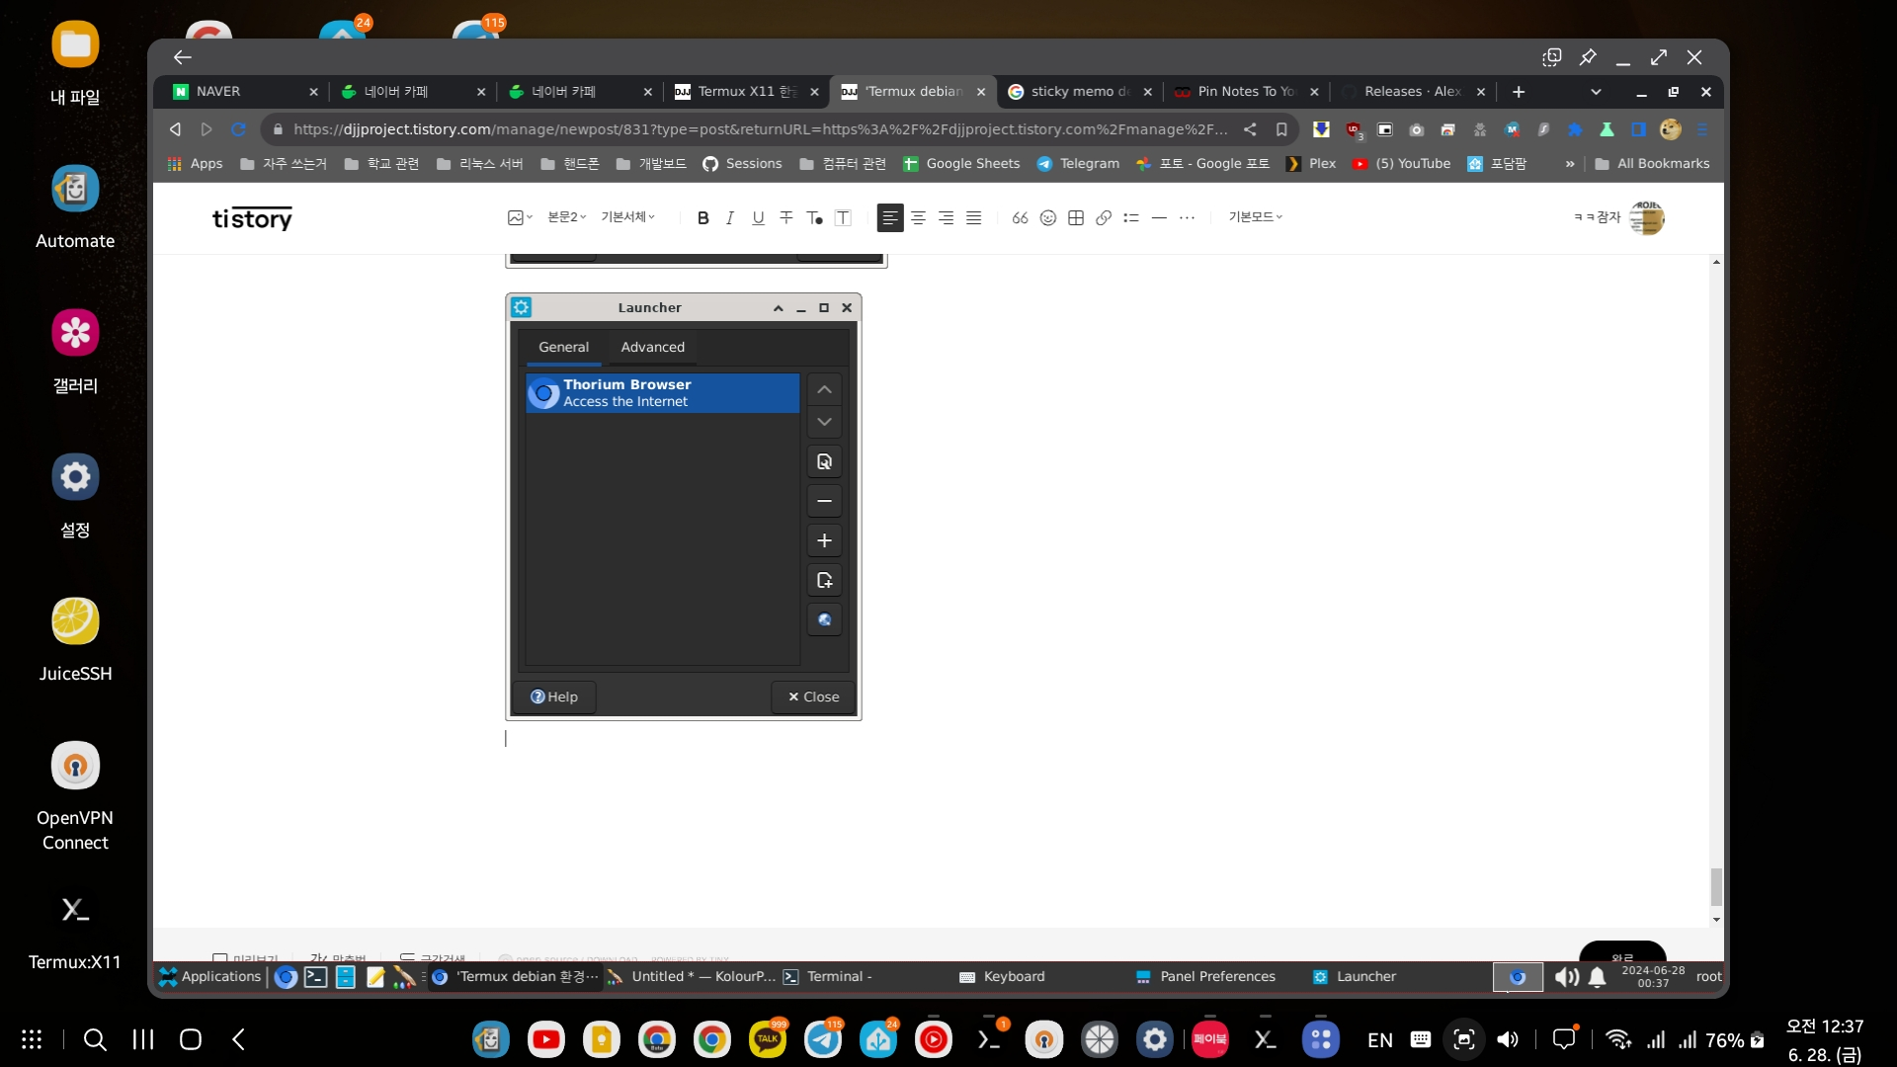Screen dimensions: 1897x1067
Task: Insert an emoji with smiley icon
Action: point(1048,217)
